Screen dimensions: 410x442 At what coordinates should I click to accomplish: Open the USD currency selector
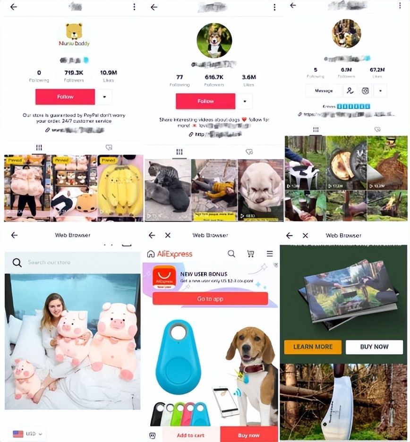[27, 434]
